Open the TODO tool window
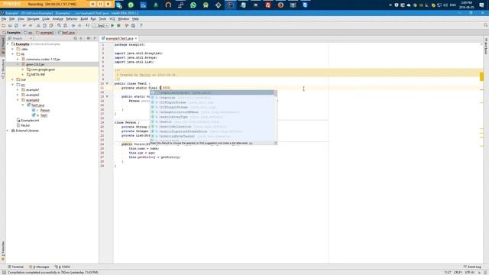Viewport: 489px width, 275px height. click(x=63, y=267)
